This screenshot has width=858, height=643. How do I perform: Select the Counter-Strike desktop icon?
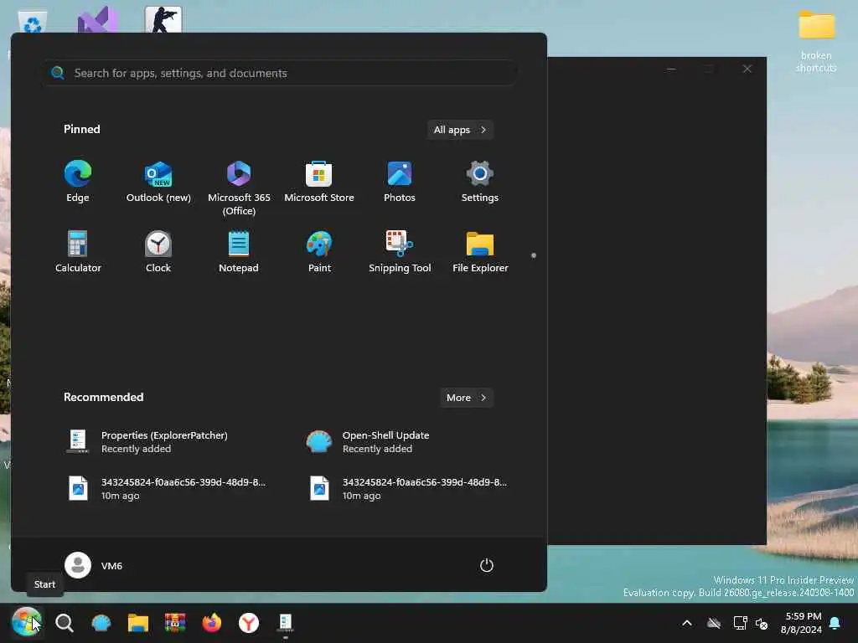pos(163,20)
